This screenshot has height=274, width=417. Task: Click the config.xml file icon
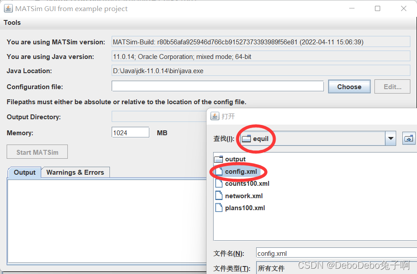pos(219,171)
